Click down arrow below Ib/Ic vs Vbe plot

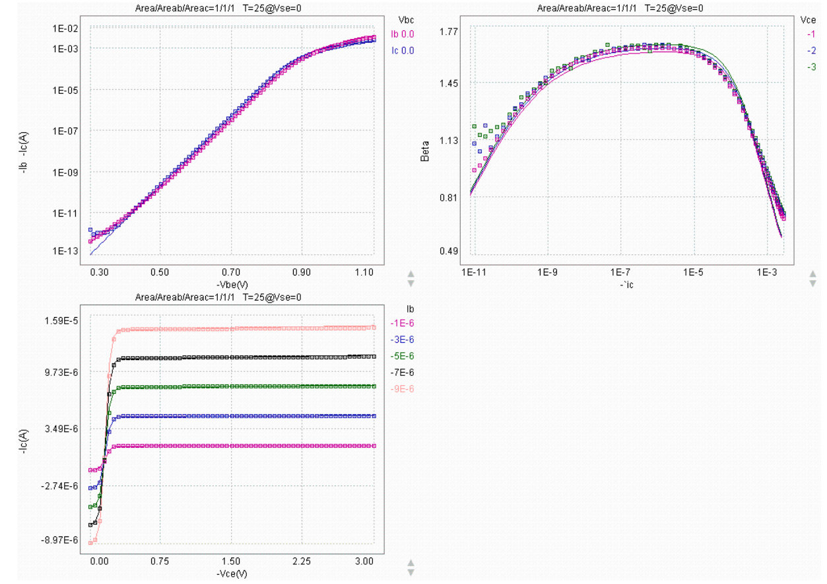(x=411, y=283)
